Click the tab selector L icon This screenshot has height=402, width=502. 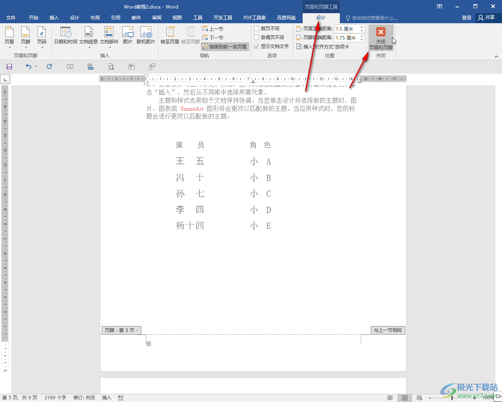pos(5,79)
